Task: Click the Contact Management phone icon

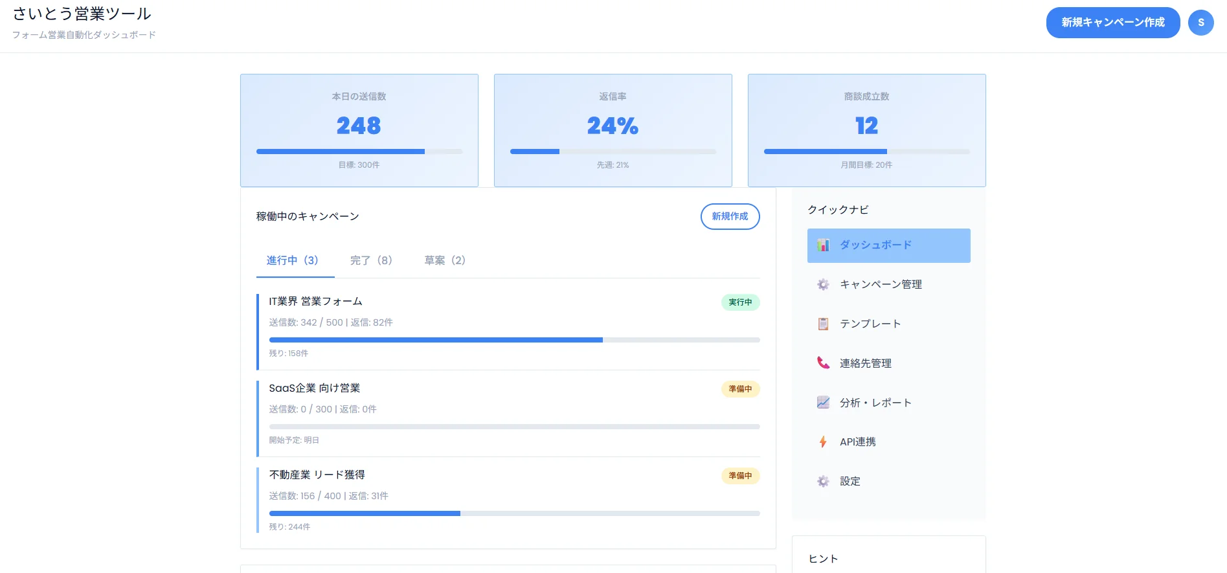Action: click(x=823, y=363)
